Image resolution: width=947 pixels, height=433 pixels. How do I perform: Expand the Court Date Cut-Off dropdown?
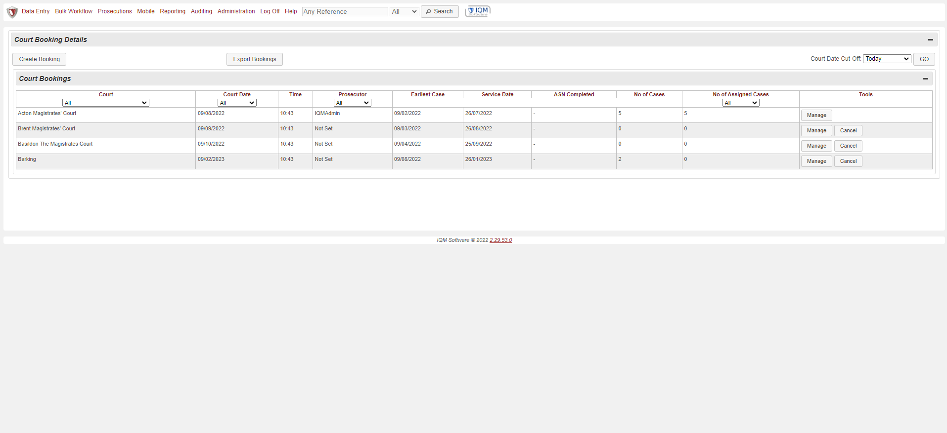[887, 59]
